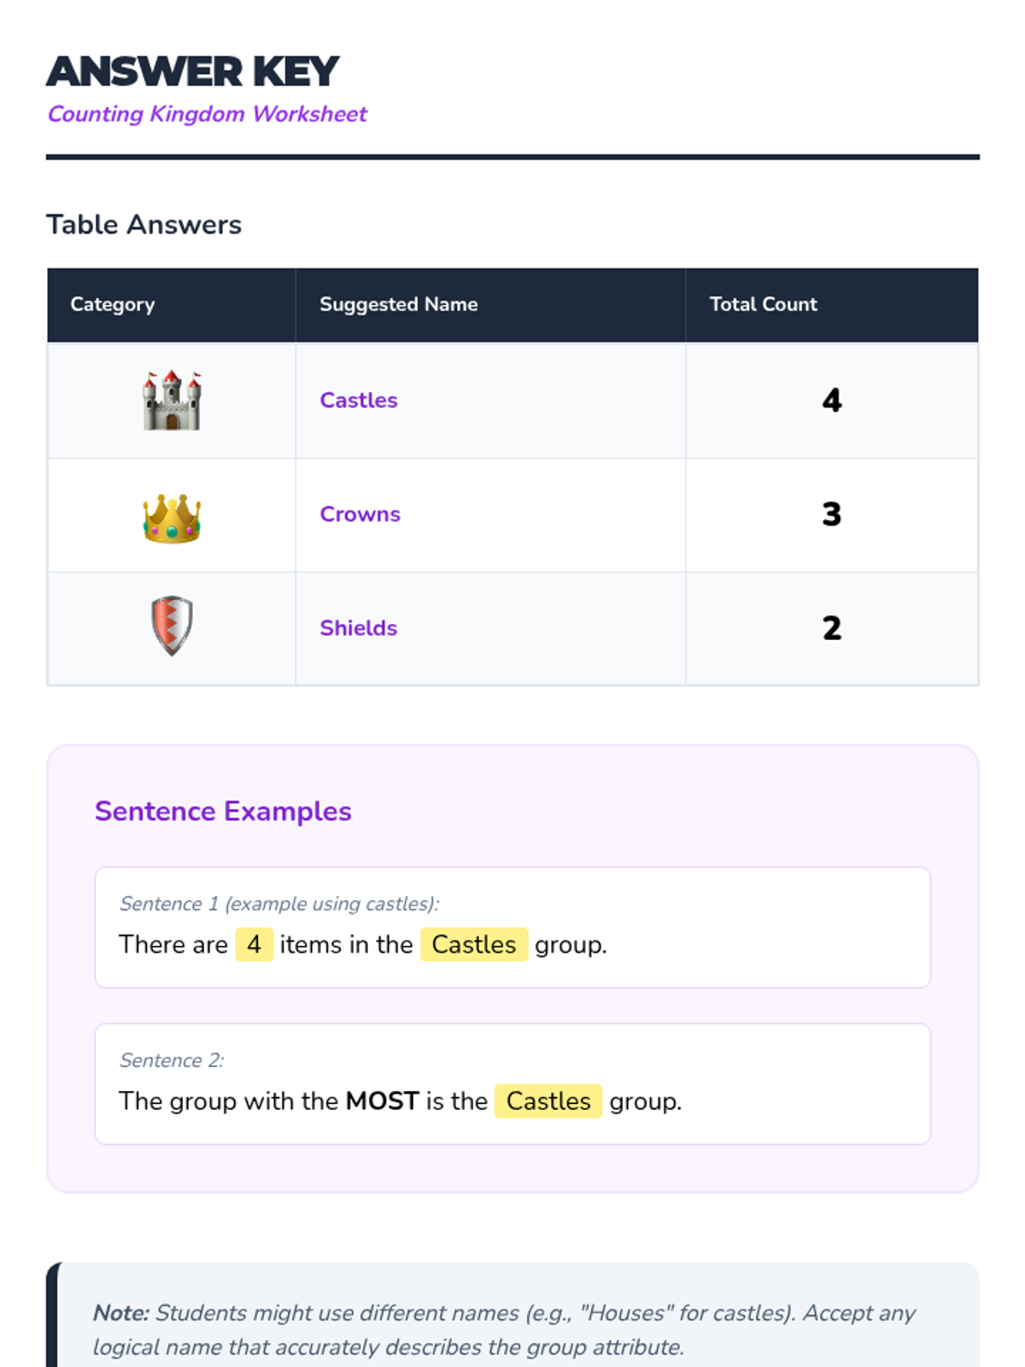The image size is (1025, 1367).
Task: Click the shields total count 2
Action: [x=832, y=628]
